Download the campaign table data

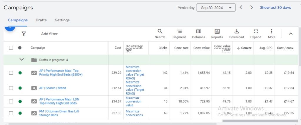coord(236,34)
